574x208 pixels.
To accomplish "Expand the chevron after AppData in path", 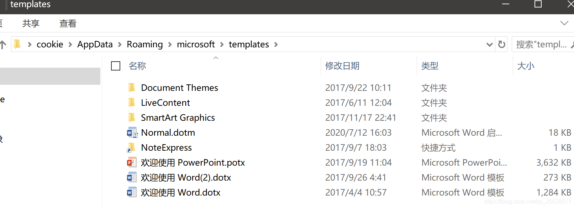I will [120, 45].
